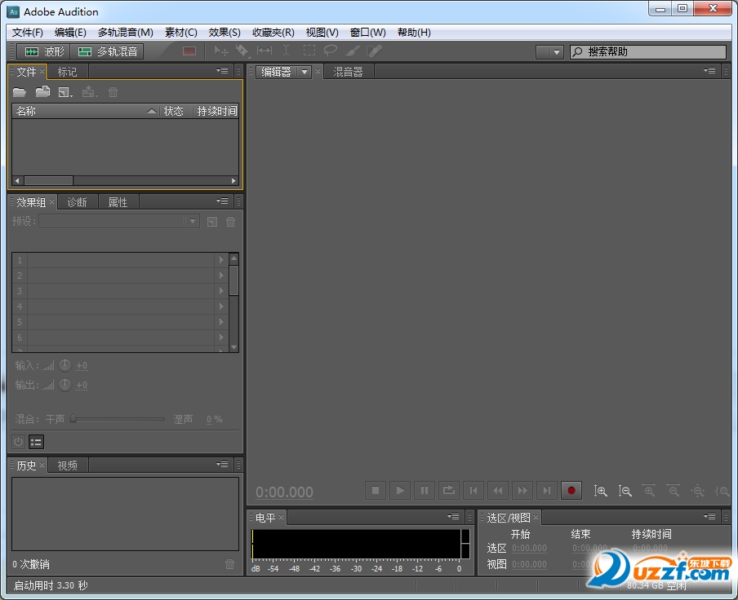Switch to 多轨混音 view button
The height and width of the screenshot is (600, 738).
(x=107, y=51)
